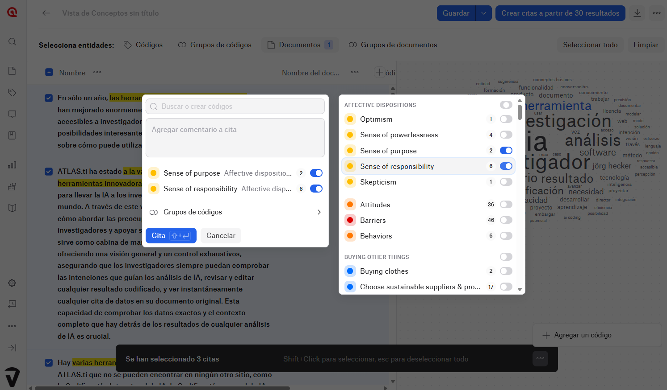Open the quotations comment icon in sidebar
The image size is (667, 390).
tap(12, 114)
